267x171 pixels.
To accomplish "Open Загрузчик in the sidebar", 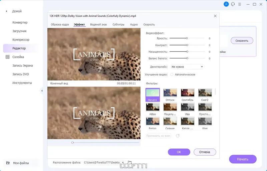I will 19,31.
